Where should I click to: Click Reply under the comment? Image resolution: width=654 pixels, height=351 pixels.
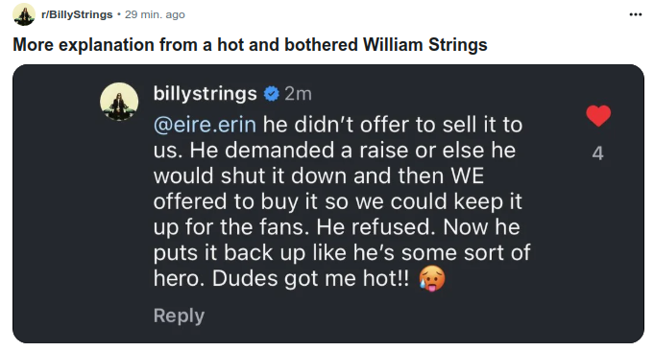[x=179, y=316]
